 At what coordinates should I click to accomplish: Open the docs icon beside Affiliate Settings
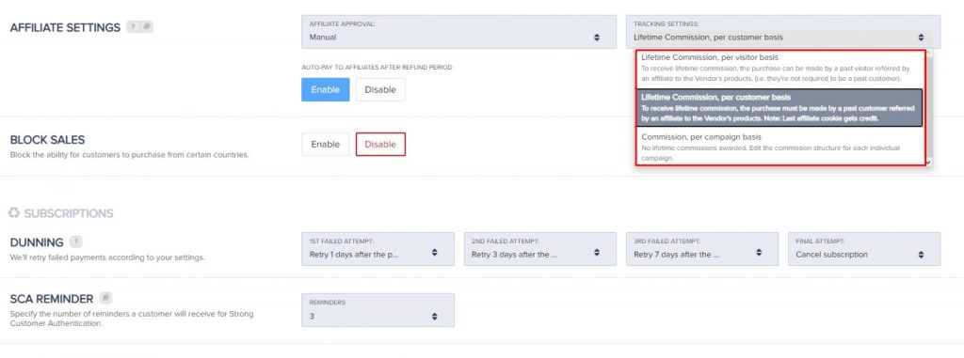(x=146, y=27)
